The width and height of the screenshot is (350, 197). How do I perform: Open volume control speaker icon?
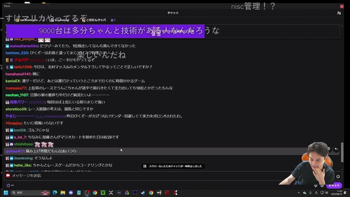coord(326,193)
